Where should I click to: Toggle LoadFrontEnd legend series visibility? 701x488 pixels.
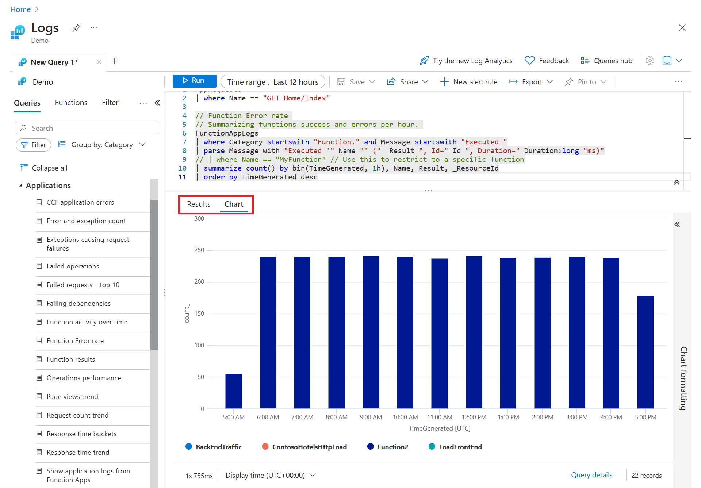460,447
